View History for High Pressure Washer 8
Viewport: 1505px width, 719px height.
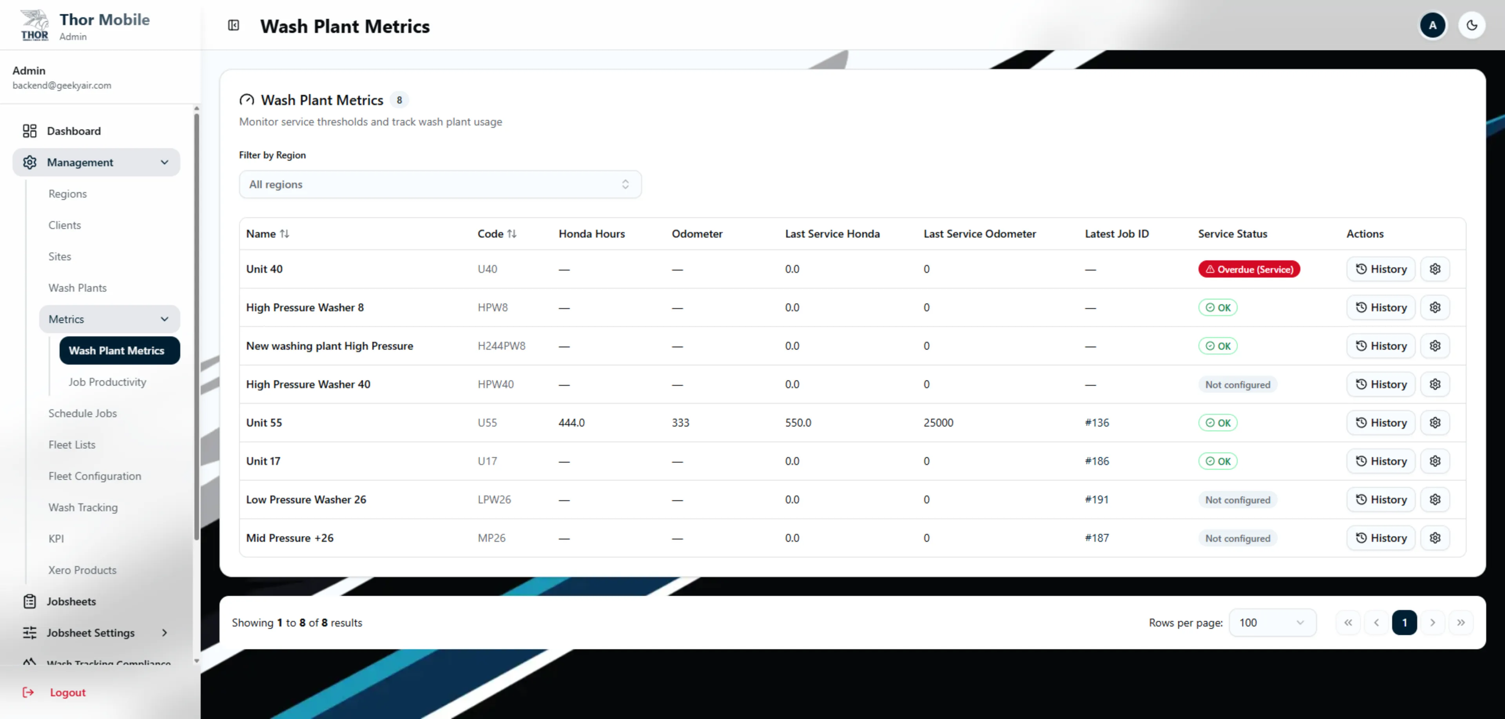coord(1380,307)
